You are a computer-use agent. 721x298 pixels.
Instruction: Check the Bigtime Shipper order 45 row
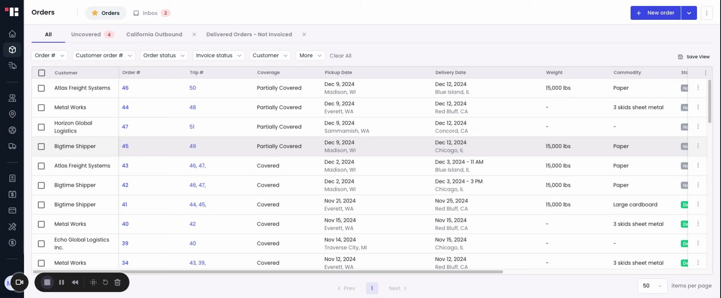41,147
